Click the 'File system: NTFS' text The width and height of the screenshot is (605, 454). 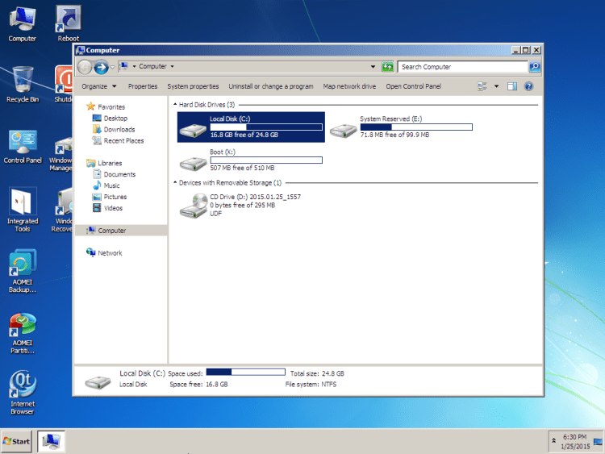(311, 384)
